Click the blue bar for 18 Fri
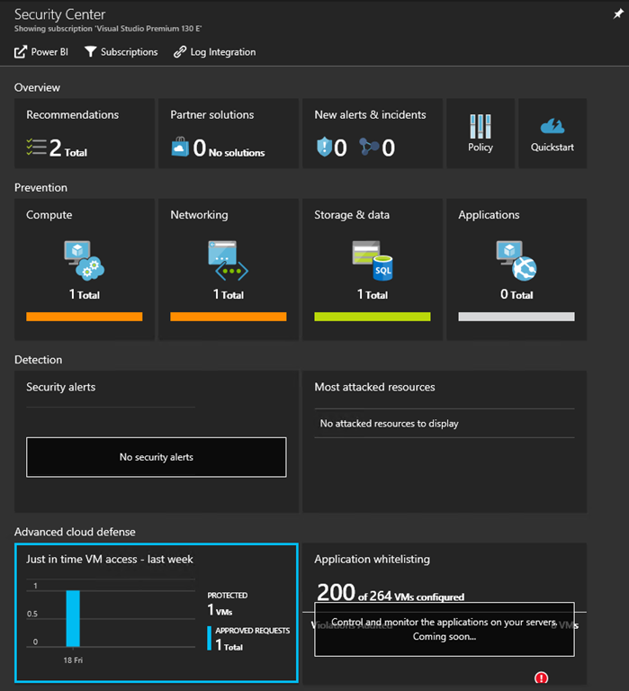This screenshot has width=629, height=691. 73,618
